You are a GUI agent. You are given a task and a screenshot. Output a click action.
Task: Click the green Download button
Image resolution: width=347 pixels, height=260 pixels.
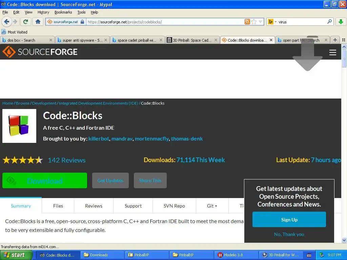coord(45,181)
